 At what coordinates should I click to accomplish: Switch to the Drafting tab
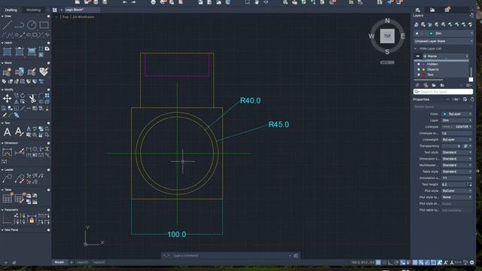11,10
